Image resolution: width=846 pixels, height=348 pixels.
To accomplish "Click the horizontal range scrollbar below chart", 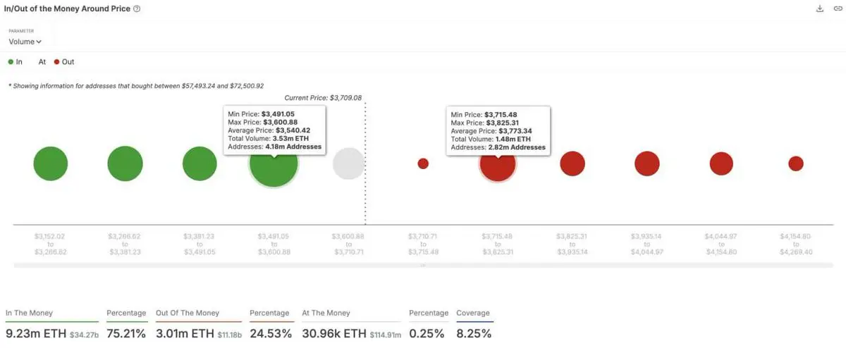I will pyautogui.click(x=423, y=266).
